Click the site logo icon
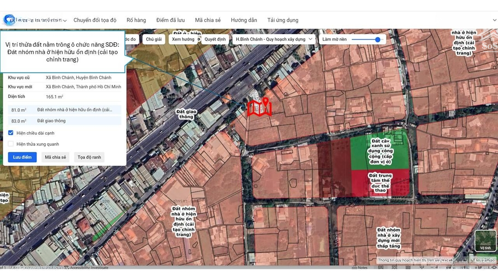The width and height of the screenshot is (498, 280). click(x=9, y=20)
